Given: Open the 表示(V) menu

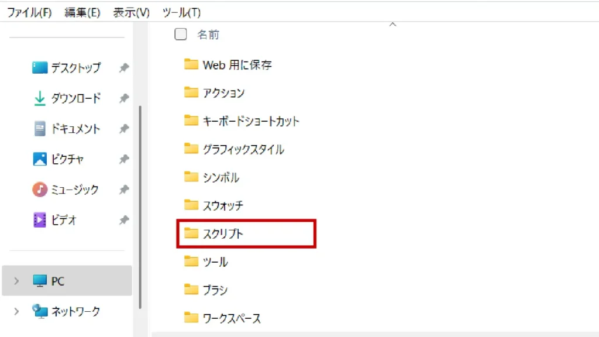Looking at the screenshot, I should pyautogui.click(x=131, y=12).
